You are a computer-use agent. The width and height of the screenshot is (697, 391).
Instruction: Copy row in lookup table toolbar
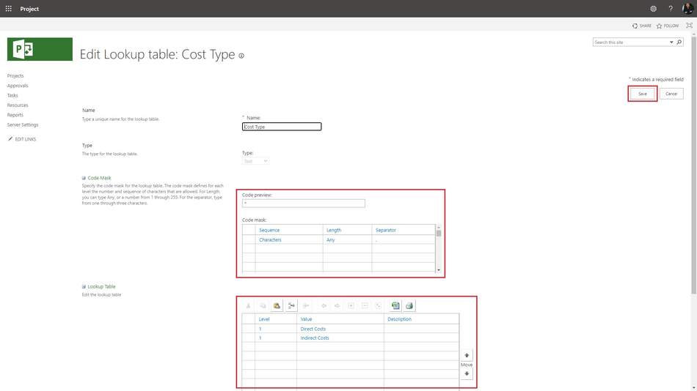[263, 305]
